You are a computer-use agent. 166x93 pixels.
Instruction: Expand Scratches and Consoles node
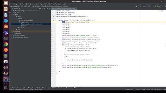click(12, 37)
